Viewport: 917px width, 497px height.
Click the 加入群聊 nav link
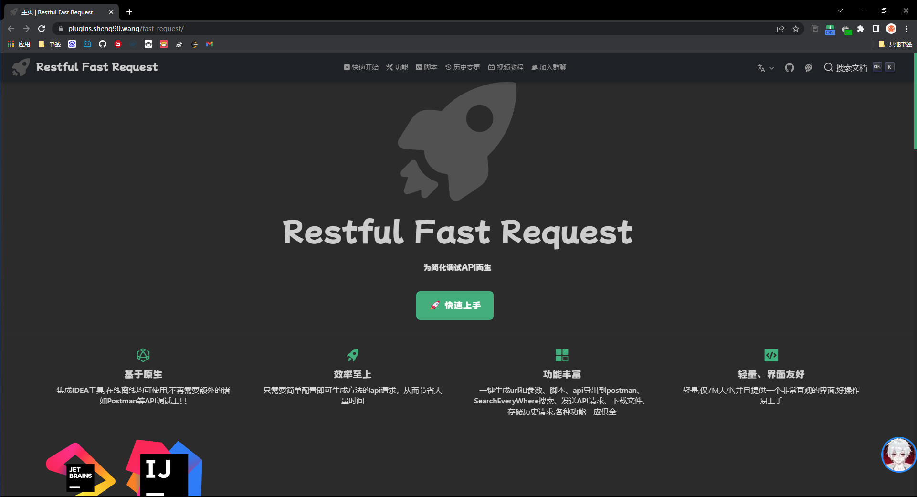click(x=548, y=67)
